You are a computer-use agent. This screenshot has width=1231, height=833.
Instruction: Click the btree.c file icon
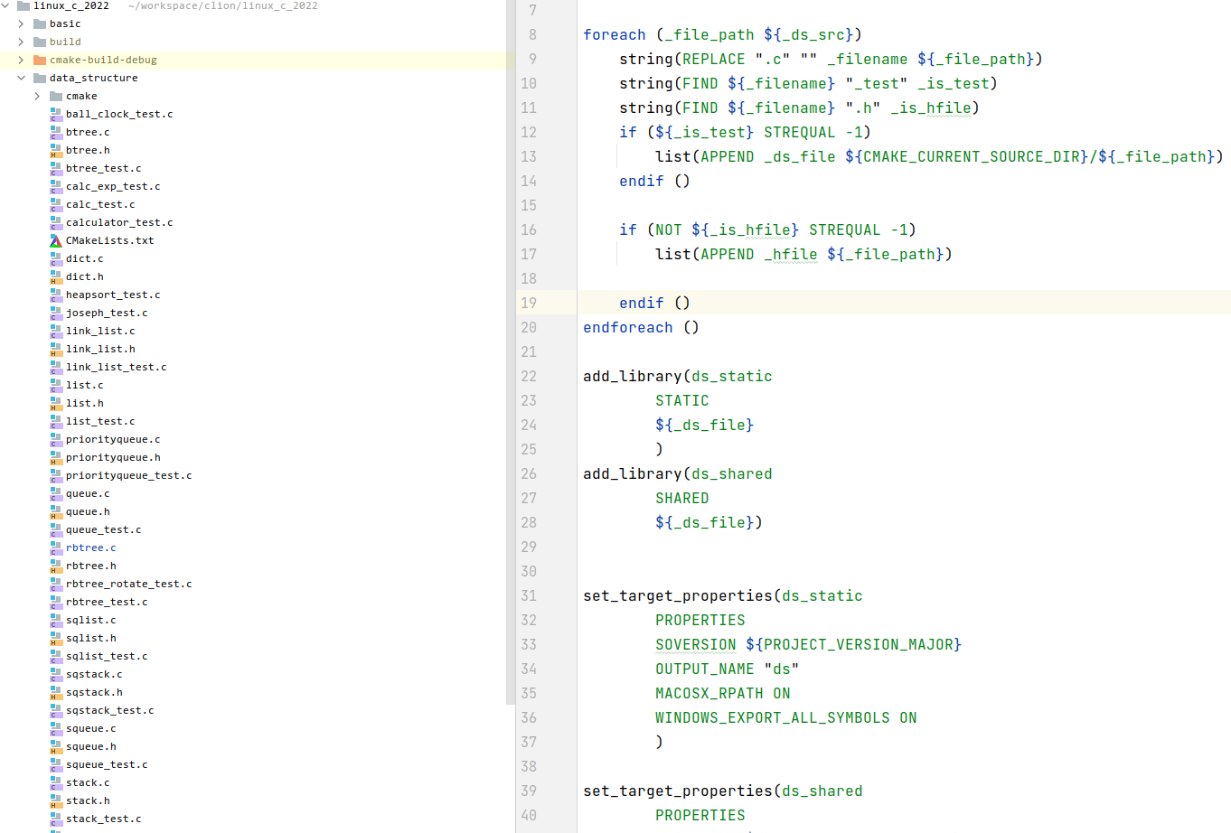coord(55,132)
